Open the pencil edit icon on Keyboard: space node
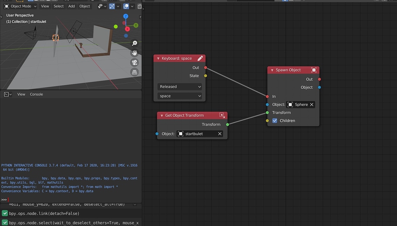The width and height of the screenshot is (397, 226). (x=200, y=58)
